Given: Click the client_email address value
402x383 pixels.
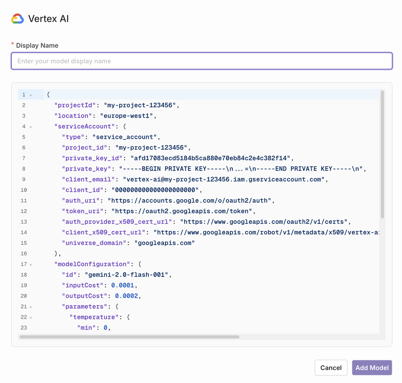Looking at the screenshot, I should pyautogui.click(x=224, y=179).
